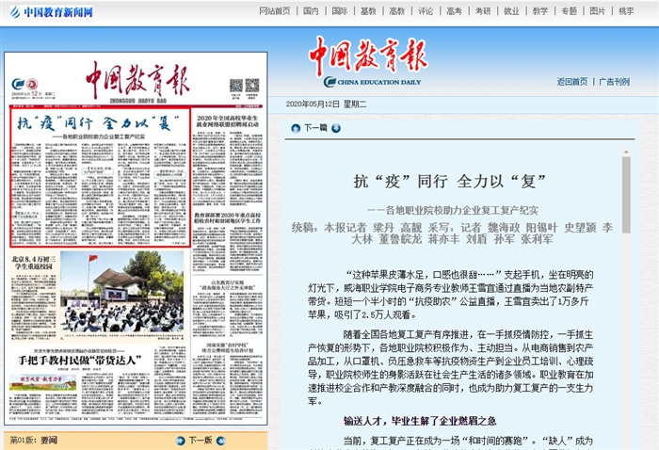659x450 pixels.
Task: Click the 下一版 link
Action: tap(201, 441)
